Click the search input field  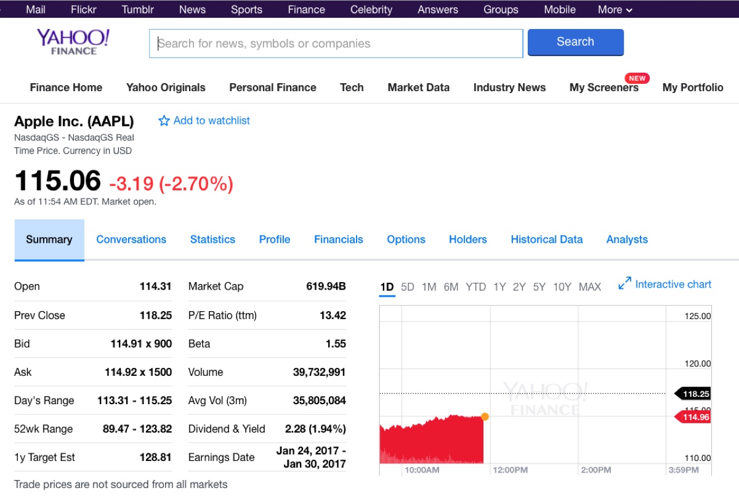pyautogui.click(x=336, y=43)
